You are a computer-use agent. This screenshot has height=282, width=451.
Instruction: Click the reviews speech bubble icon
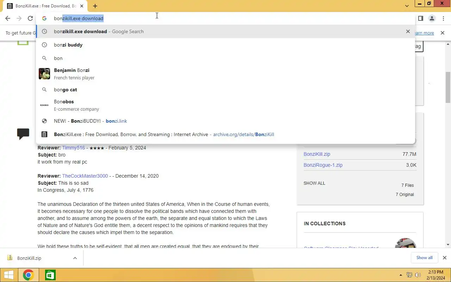click(23, 134)
